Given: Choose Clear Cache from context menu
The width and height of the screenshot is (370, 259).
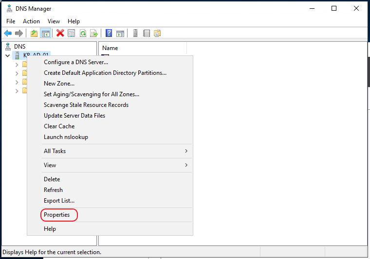Looking at the screenshot, I should point(59,126).
